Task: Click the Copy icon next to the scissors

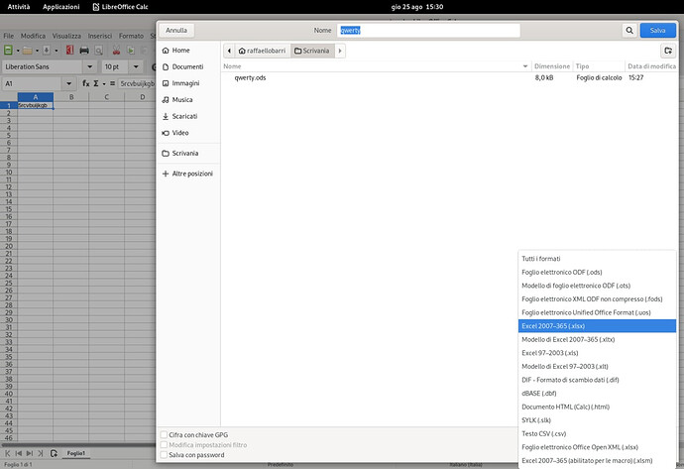Action: tap(131, 51)
